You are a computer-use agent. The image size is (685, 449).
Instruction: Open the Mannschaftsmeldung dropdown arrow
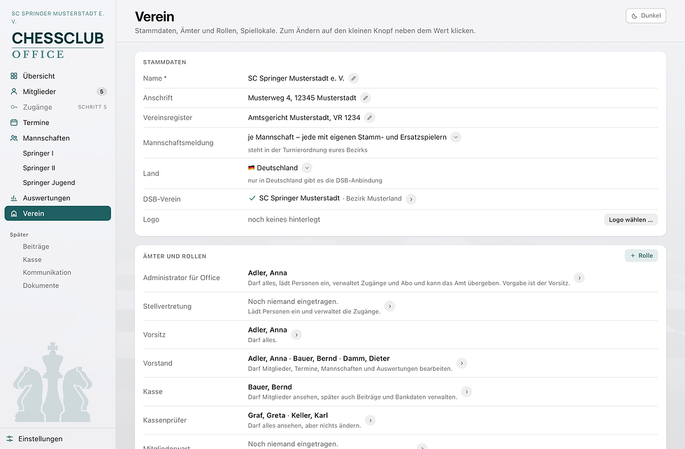click(x=456, y=138)
